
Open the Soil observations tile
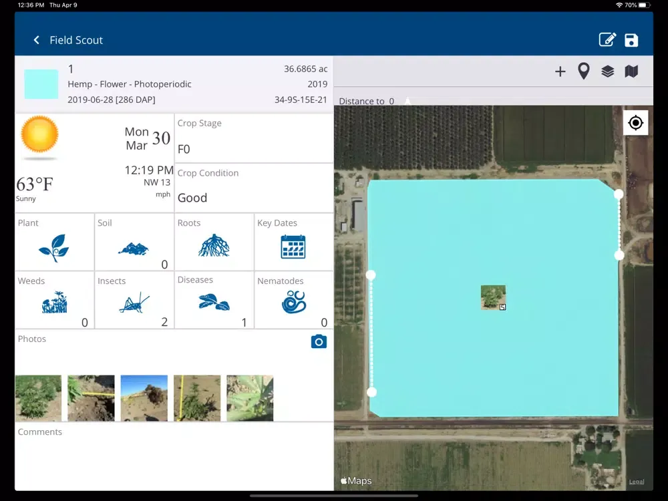(134, 242)
